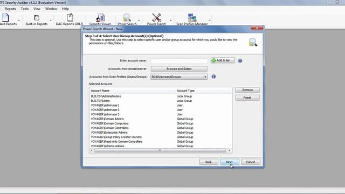The image size is (345, 194).
Task: Select the VOYAGER\Domain Controllers row
Action: click(161, 128)
